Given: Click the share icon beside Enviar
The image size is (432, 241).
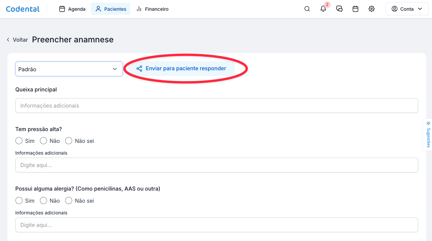Looking at the screenshot, I should click(139, 69).
